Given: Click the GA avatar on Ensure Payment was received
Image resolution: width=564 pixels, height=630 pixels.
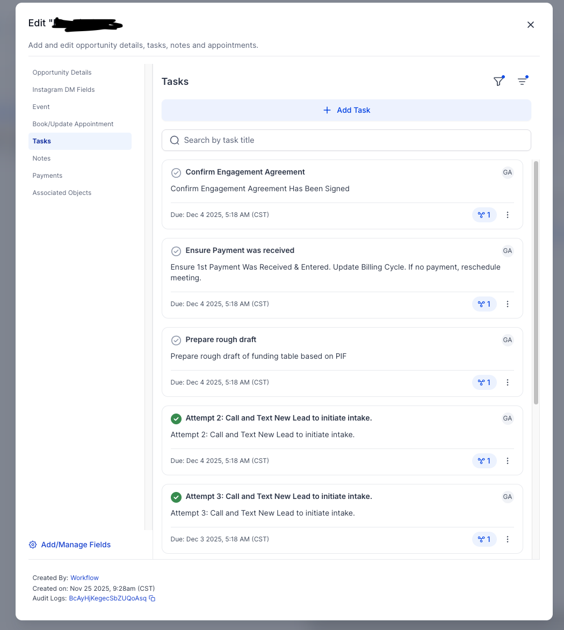Looking at the screenshot, I should click(507, 250).
